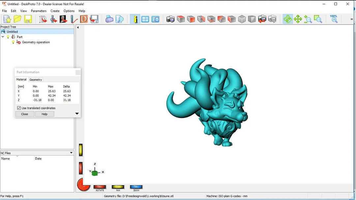Screen dimensions: 356x200
Task: Toggle the light bulb beside Part
Action: click(x=8, y=37)
